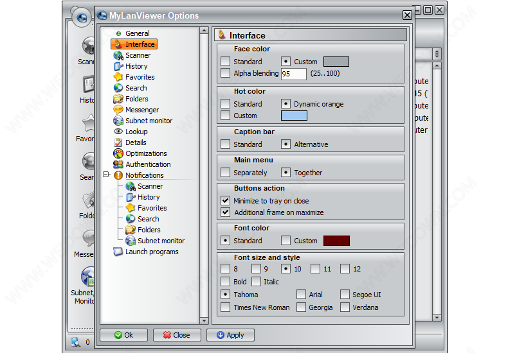Click the Interface paintbrush icon in tree
The height and width of the screenshot is (353, 508).
click(118, 44)
